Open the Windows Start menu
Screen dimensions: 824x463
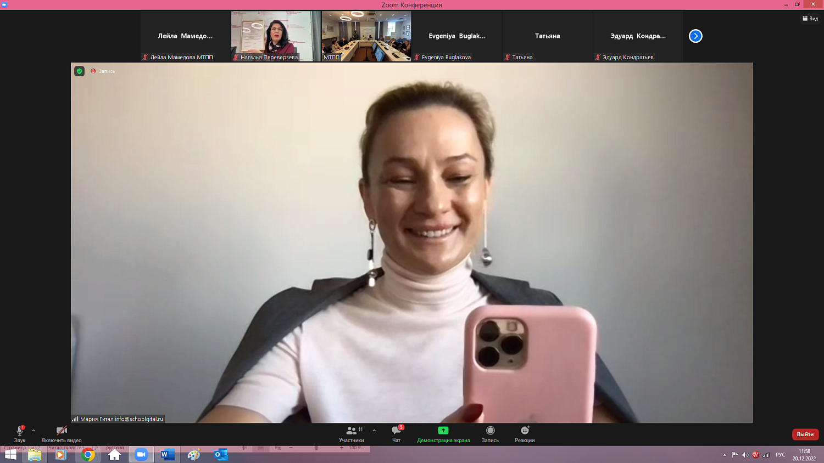pyautogui.click(x=10, y=455)
